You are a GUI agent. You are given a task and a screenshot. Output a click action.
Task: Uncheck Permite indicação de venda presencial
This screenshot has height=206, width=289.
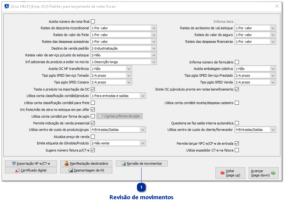93,123
